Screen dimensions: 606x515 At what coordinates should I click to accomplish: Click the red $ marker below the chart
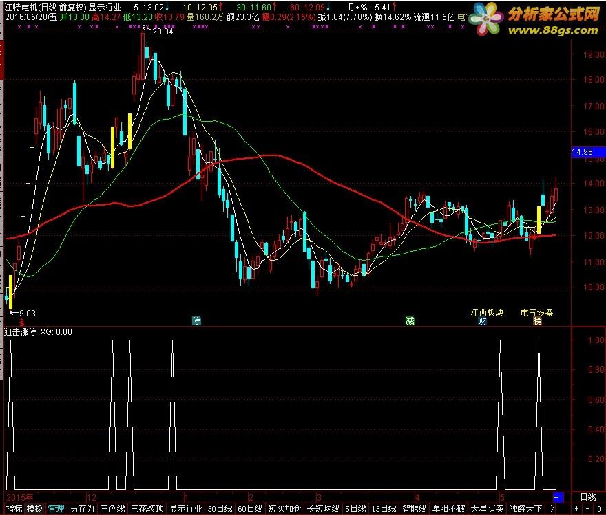[22, 322]
